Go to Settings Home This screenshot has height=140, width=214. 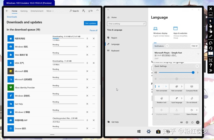coord(112,17)
